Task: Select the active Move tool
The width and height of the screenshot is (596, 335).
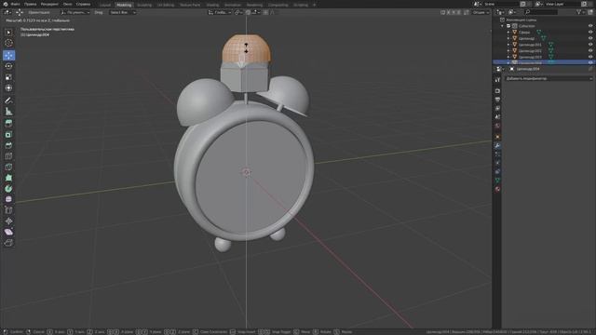Action: click(x=8, y=56)
